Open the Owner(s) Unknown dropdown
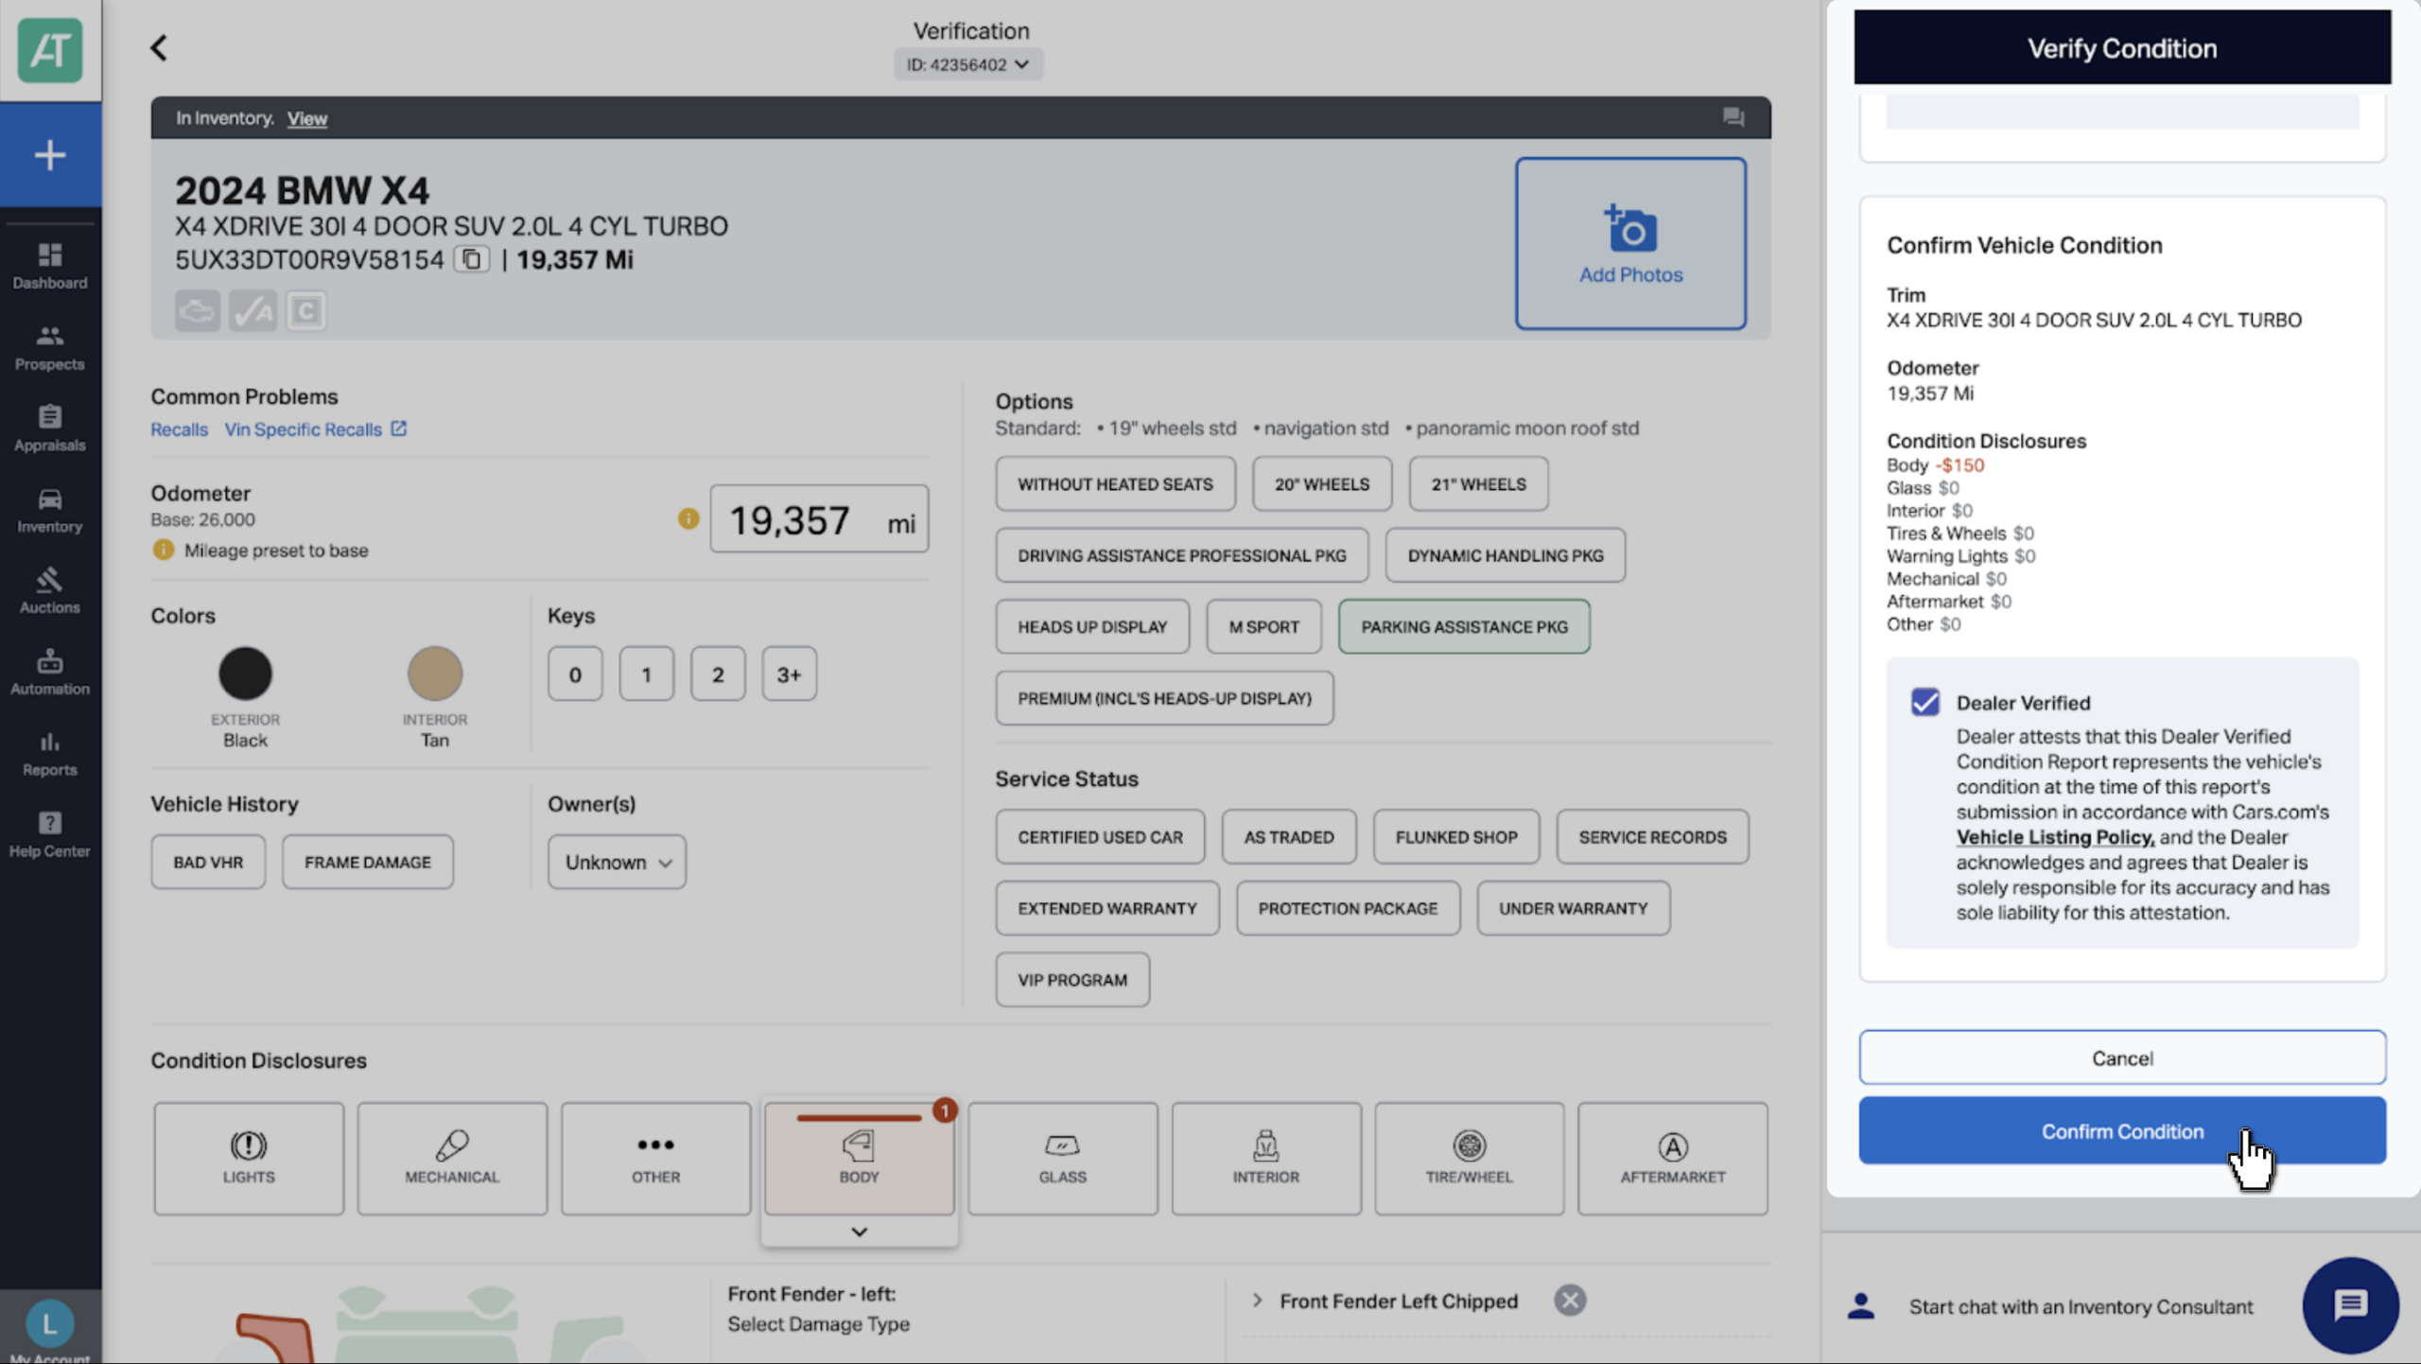Screen dimensions: 2421x1364 (617, 862)
